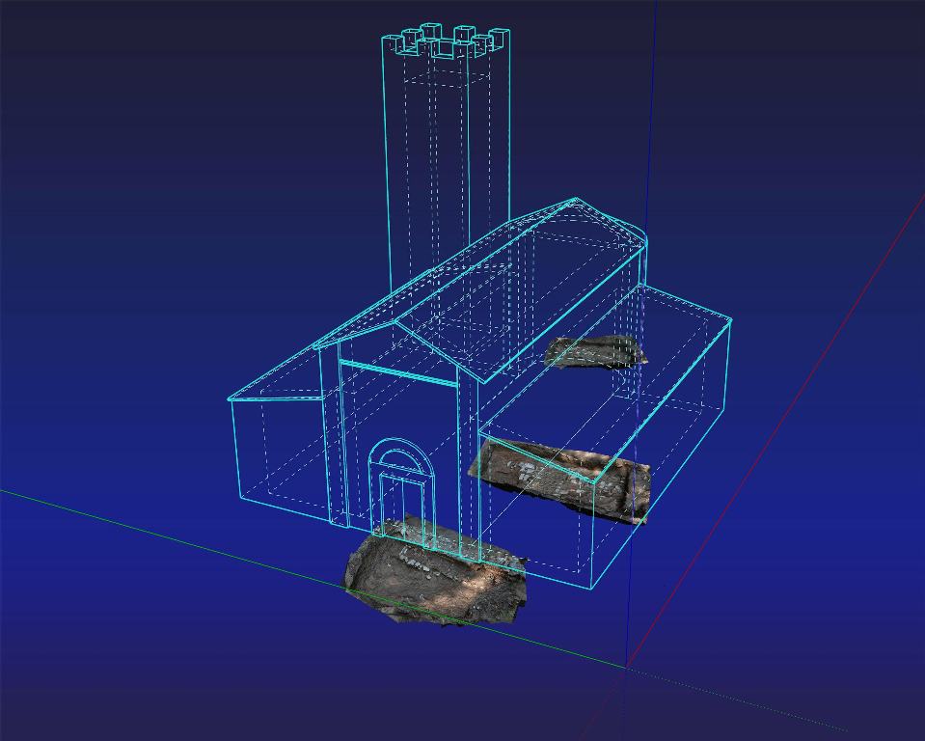Select the rectangular door inside the arch

(402, 502)
